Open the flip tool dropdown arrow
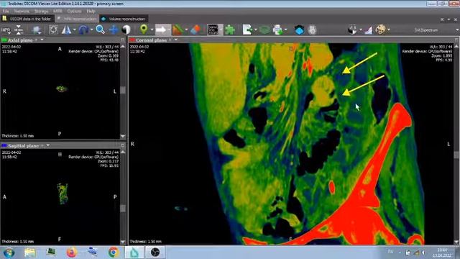 (75, 29)
